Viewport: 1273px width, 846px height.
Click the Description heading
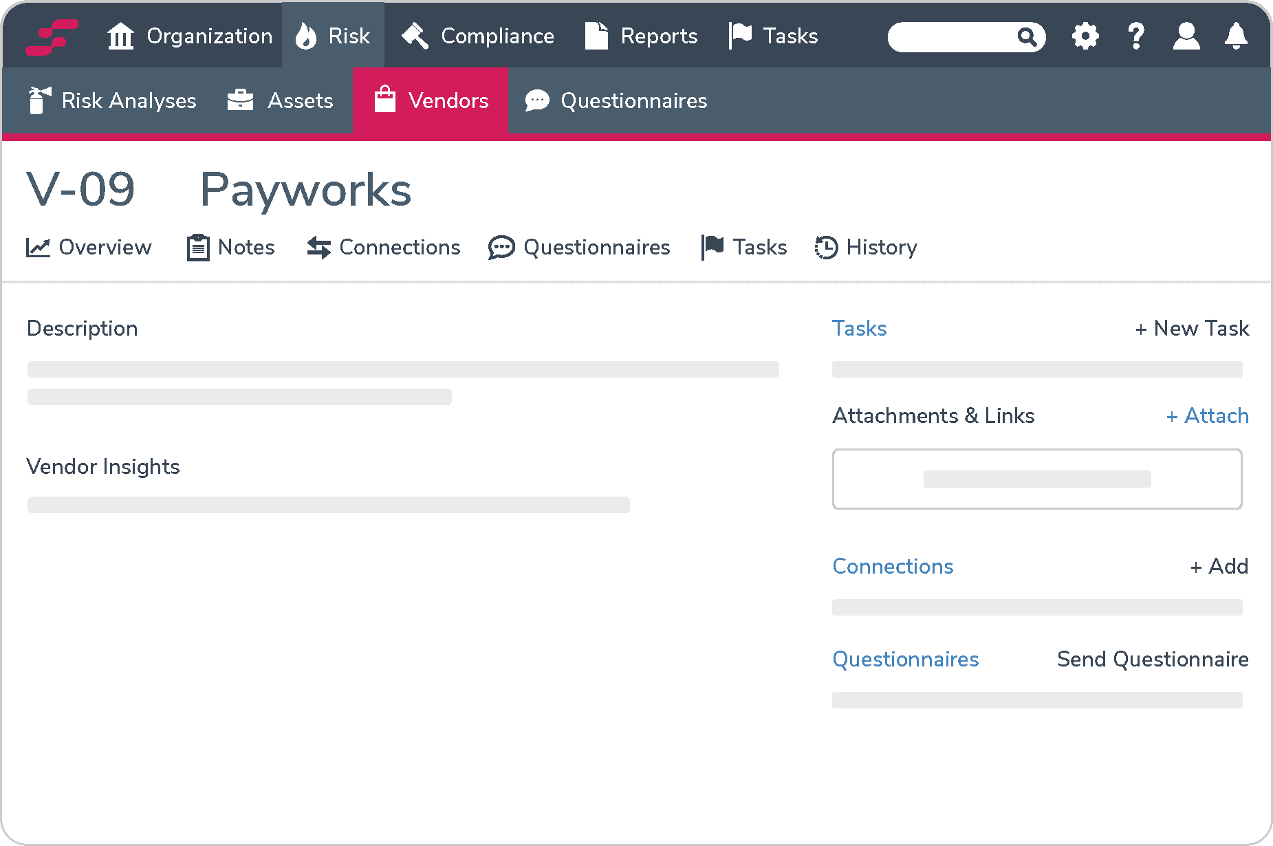coord(82,329)
